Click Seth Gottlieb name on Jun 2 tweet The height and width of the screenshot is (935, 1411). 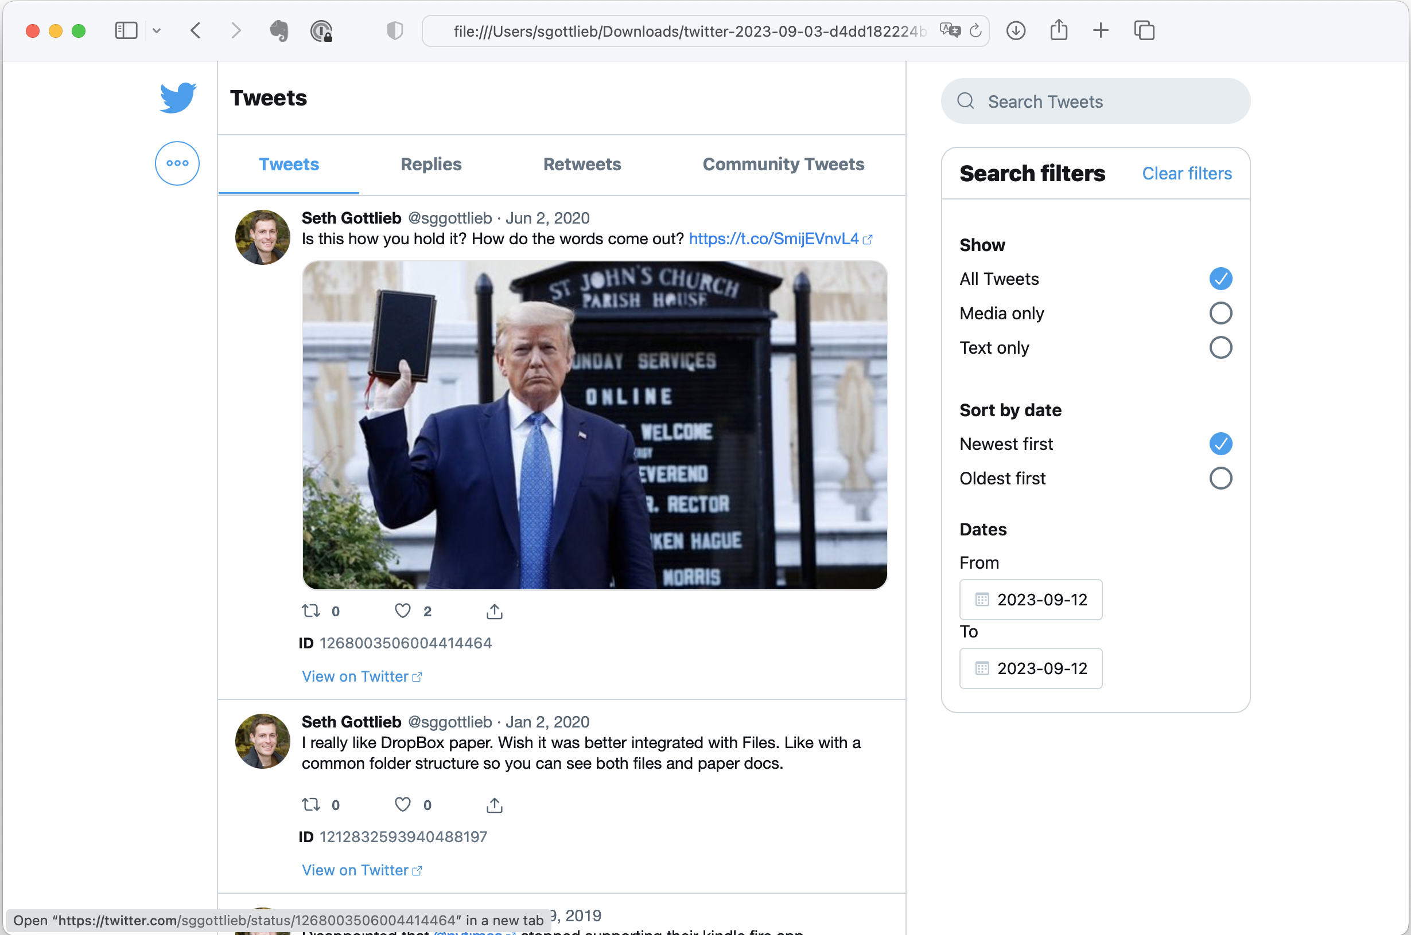coord(351,218)
